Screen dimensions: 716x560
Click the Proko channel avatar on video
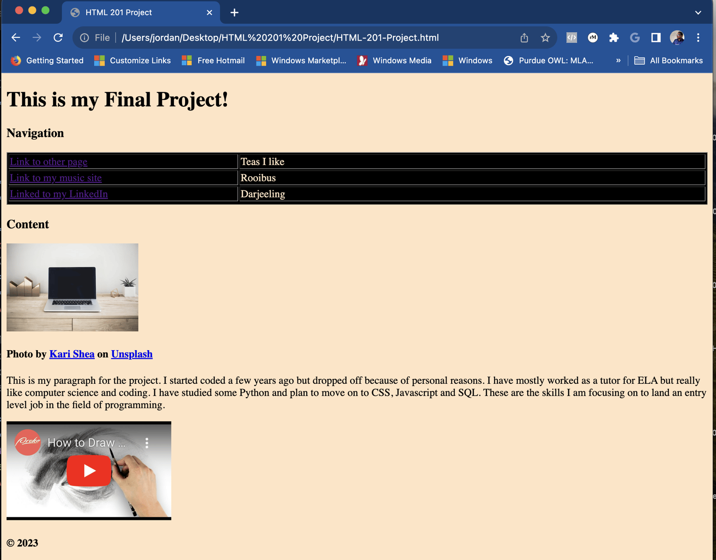point(28,442)
